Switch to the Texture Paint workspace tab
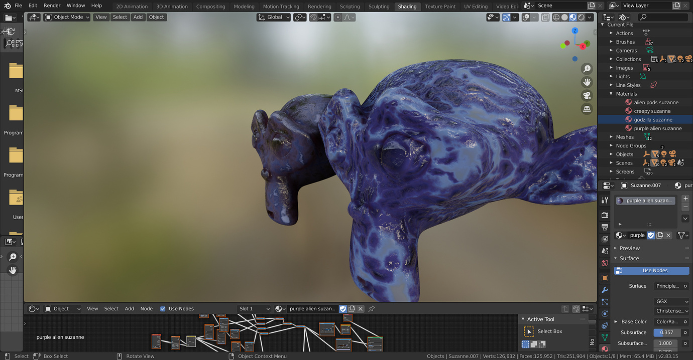This screenshot has height=360, width=693. click(440, 7)
